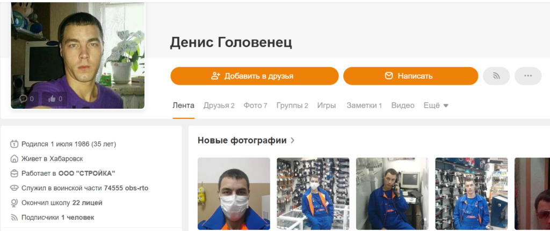Open the 1 человек subscribers link
This screenshot has height=231, width=550.
click(77, 218)
